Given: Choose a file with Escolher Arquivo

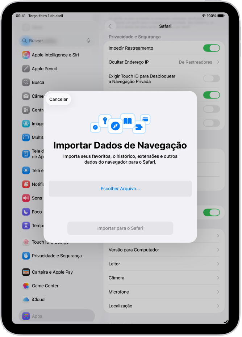Looking at the screenshot, I should (x=120, y=189).
